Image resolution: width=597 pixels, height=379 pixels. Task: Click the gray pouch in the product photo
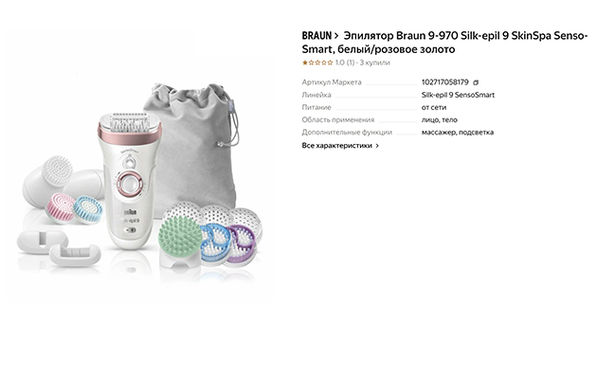click(192, 147)
